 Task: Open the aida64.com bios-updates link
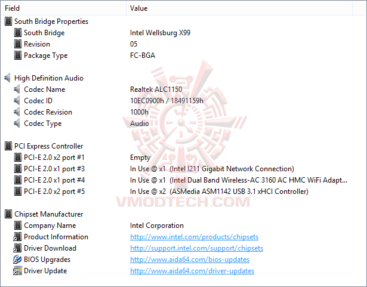coord(190,260)
